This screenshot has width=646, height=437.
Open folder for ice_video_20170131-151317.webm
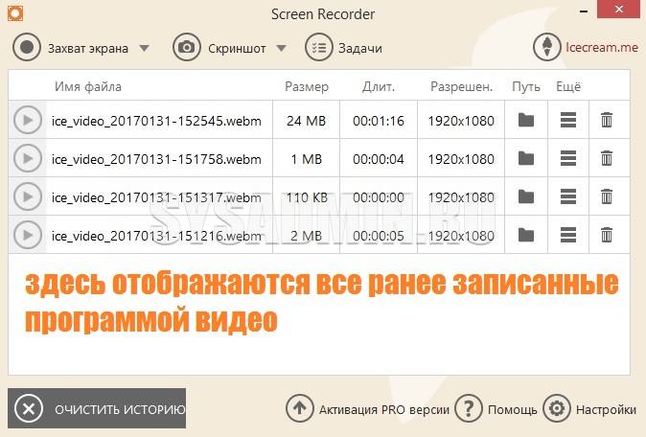525,196
